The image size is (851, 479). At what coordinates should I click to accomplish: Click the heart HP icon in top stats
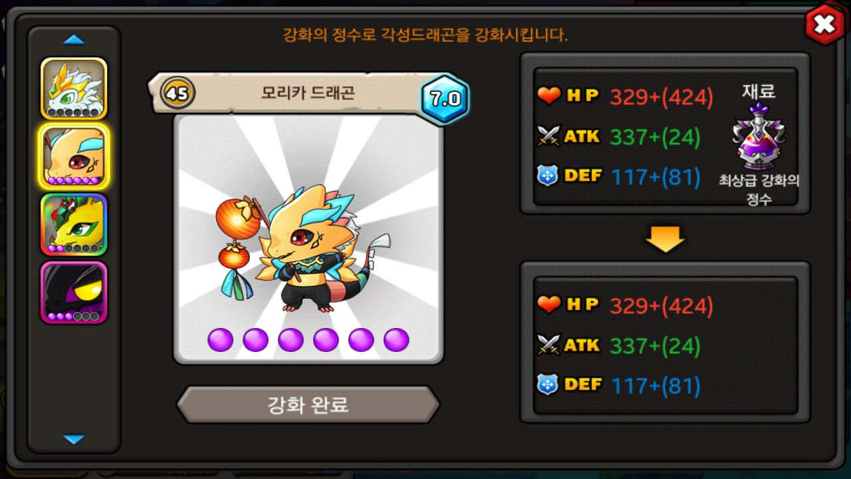pyautogui.click(x=549, y=96)
